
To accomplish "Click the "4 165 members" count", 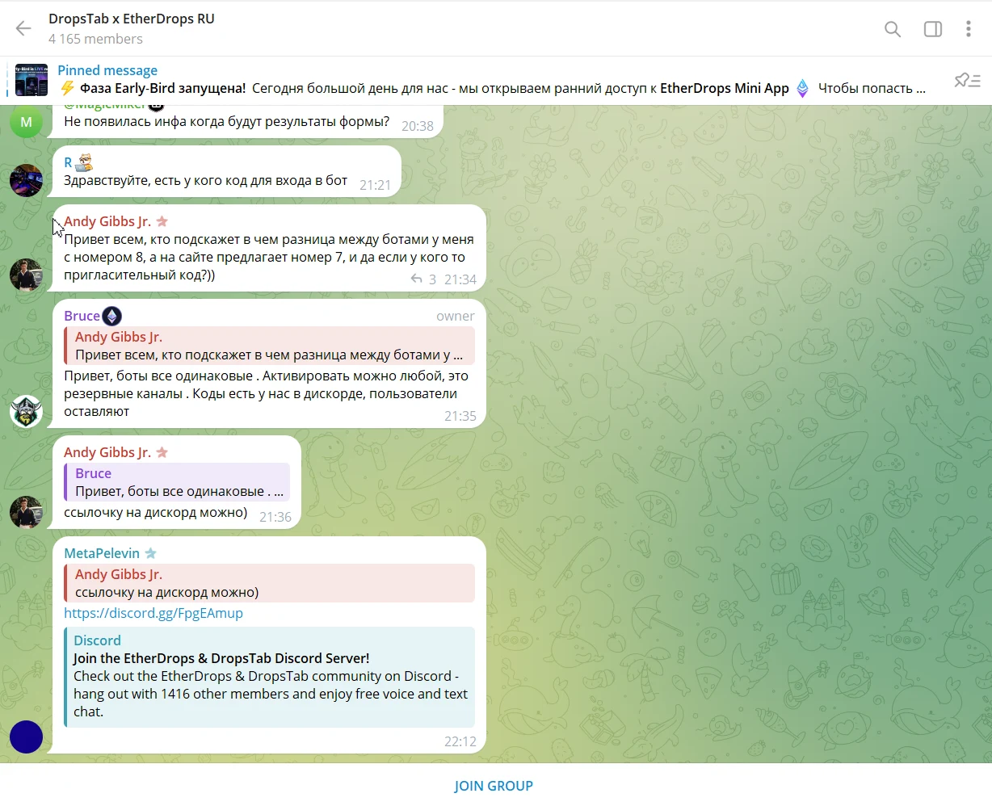I will tap(95, 39).
